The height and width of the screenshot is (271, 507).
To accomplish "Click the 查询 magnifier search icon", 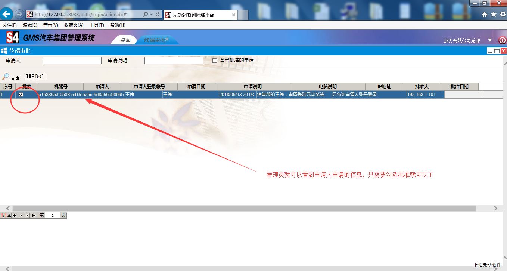I will (6, 77).
